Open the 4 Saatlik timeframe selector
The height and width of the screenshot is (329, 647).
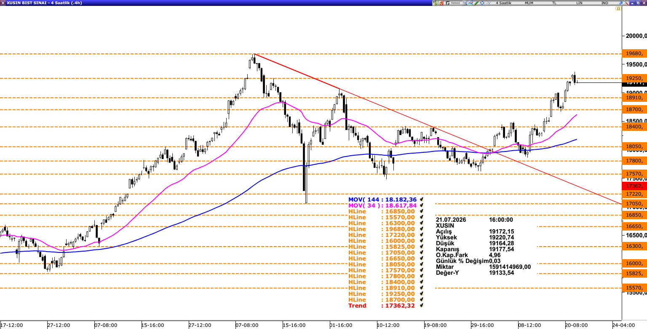pyautogui.click(x=503, y=3)
